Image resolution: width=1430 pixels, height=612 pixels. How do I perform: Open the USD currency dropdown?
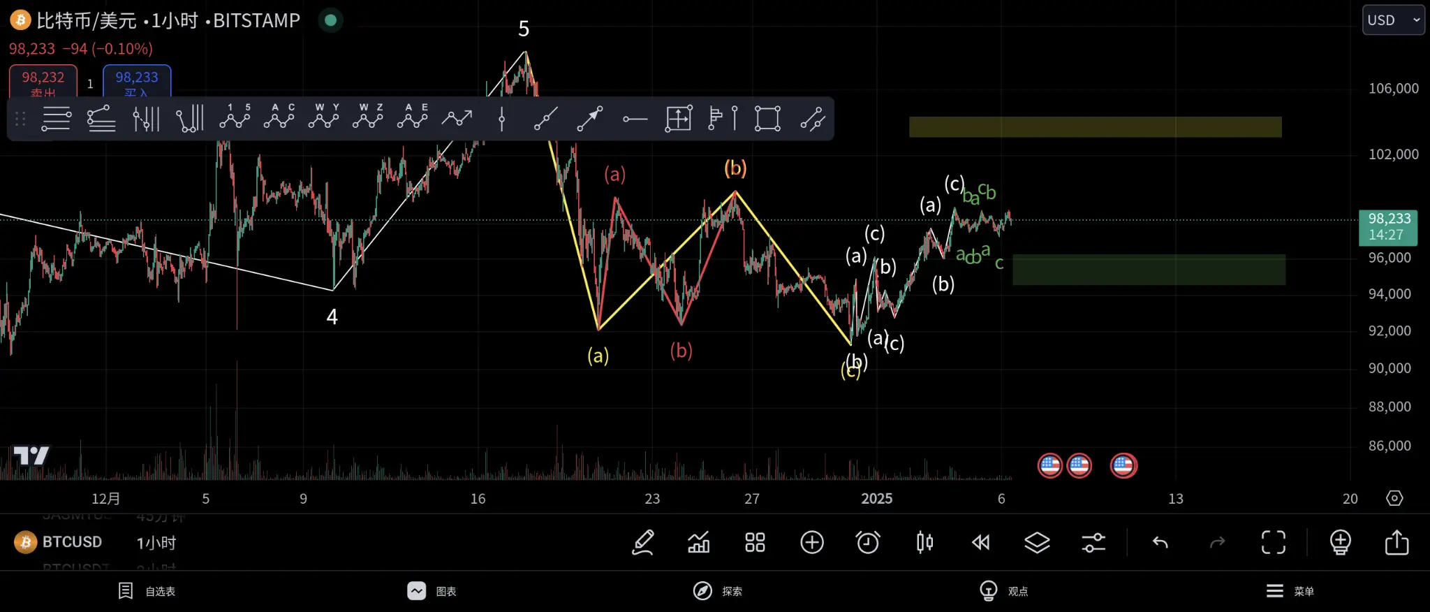click(x=1394, y=20)
